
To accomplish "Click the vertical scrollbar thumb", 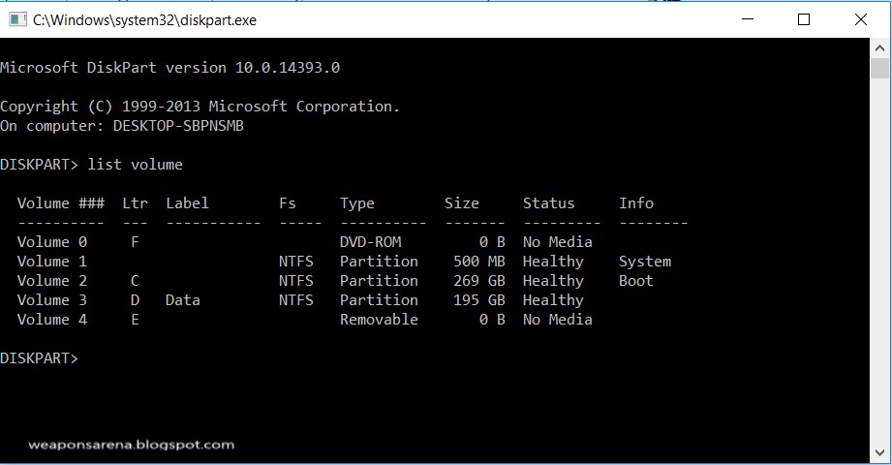I will [879, 69].
